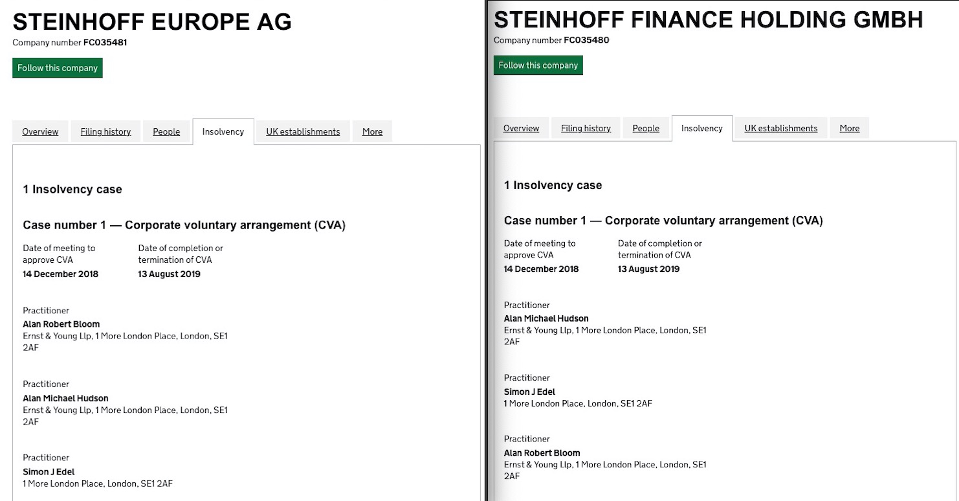View People for Steinhoff Finance Holding
The height and width of the screenshot is (501, 959).
pyautogui.click(x=646, y=128)
